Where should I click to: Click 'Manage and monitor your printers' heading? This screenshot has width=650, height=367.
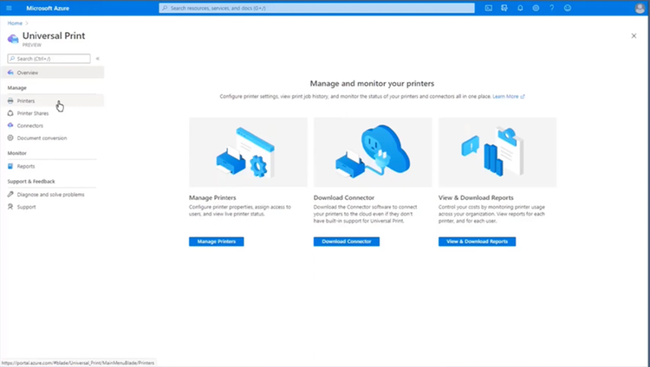pyautogui.click(x=373, y=83)
